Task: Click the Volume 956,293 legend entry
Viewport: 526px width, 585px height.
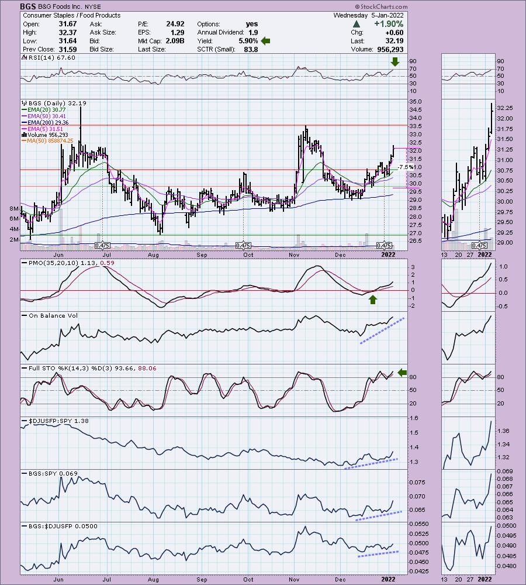Action: pyautogui.click(x=45, y=135)
